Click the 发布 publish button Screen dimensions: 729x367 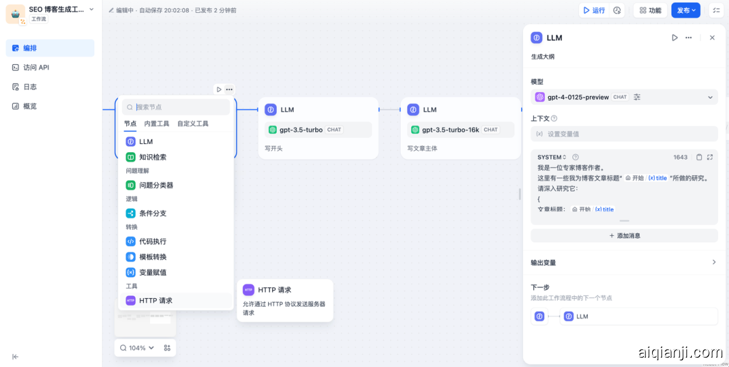(x=686, y=10)
